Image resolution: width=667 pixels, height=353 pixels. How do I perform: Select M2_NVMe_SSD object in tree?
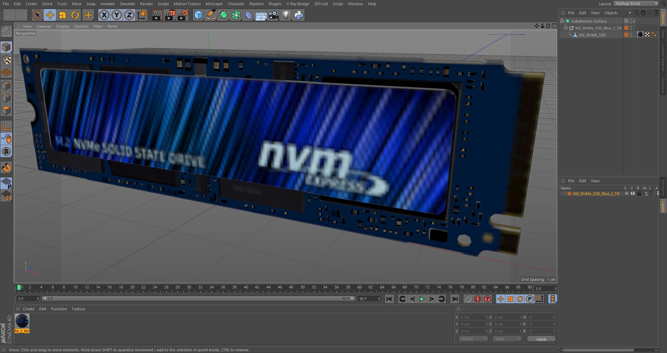click(x=592, y=35)
